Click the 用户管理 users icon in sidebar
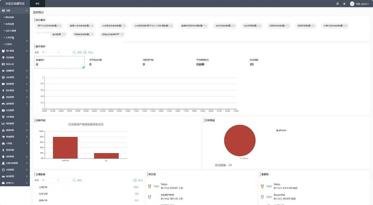This screenshot has height=205, width=373. [3, 51]
